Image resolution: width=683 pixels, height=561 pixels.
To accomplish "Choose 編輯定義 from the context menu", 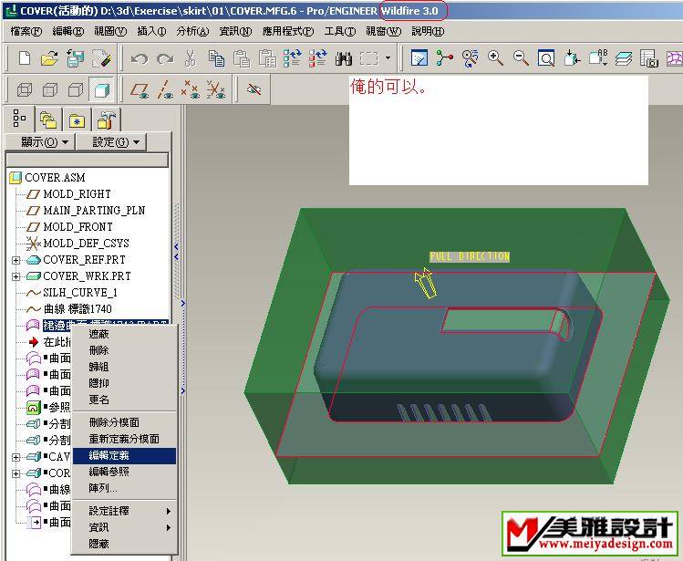I will pyautogui.click(x=109, y=455).
